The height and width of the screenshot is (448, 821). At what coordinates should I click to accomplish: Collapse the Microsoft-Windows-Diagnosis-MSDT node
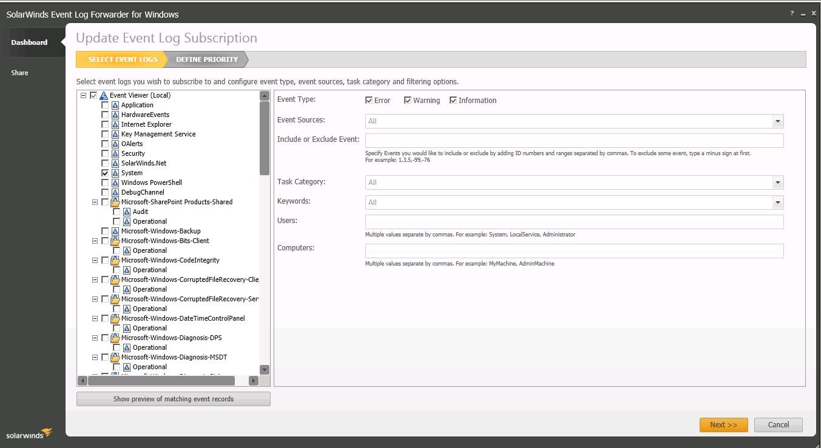[x=95, y=357]
